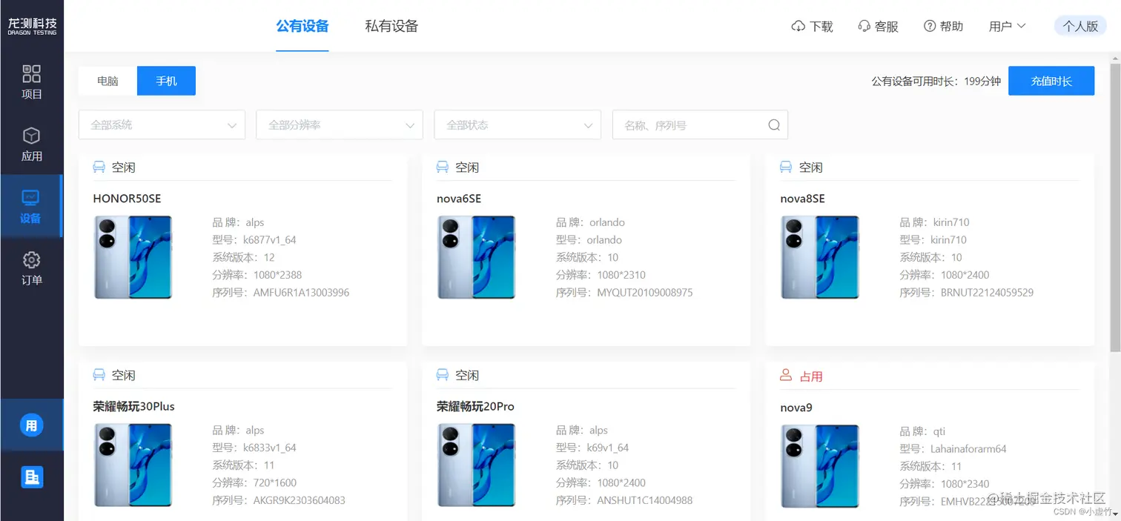Click the status icon on nova8SE card
Image resolution: width=1121 pixels, height=521 pixels.
coord(787,167)
